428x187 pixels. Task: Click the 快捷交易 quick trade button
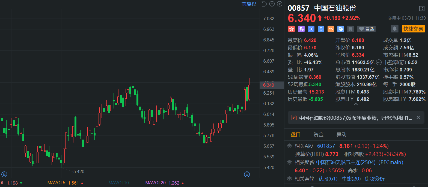pyautogui.click(x=413, y=29)
